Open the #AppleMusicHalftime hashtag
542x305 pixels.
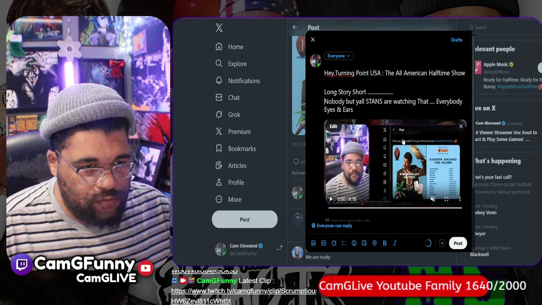[x=517, y=86]
